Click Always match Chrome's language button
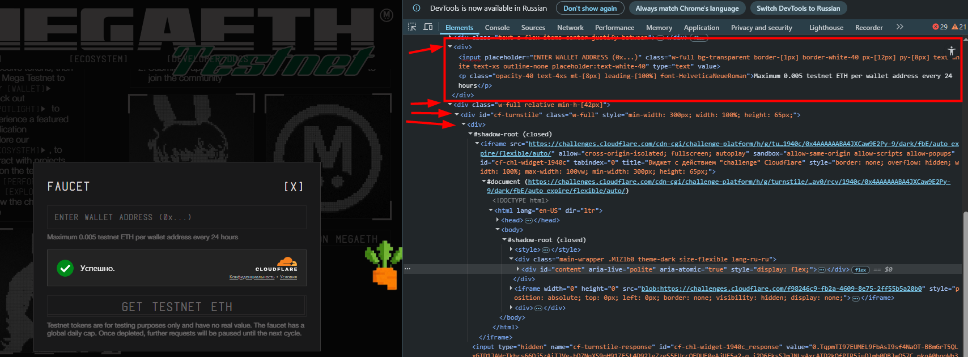This screenshot has height=357, width=968. [687, 8]
